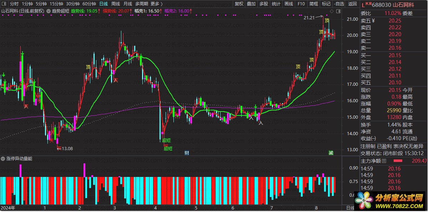Click the 趋势线: 19.05 value
The height and width of the screenshot is (212, 429).
point(84,11)
